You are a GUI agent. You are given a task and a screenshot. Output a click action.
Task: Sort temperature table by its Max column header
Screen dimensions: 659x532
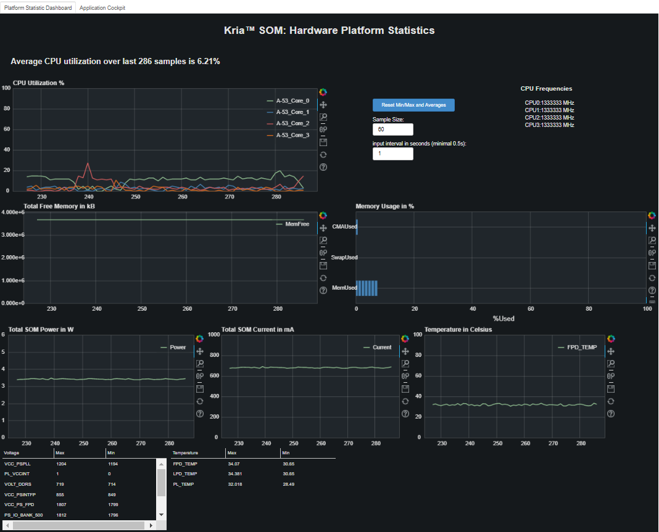253,453
